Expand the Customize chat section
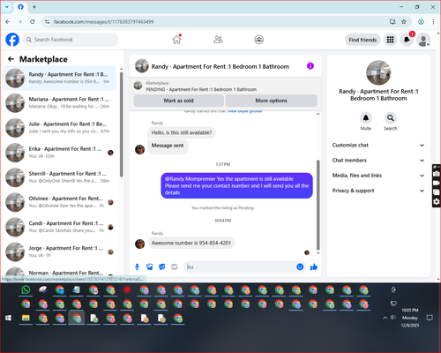This screenshot has height=353, width=441. (378, 145)
